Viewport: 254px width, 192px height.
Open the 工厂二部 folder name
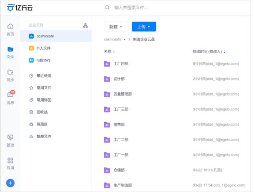click(121, 140)
